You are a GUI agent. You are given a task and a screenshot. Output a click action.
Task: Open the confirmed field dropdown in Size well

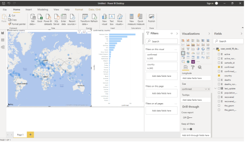tap(206, 89)
